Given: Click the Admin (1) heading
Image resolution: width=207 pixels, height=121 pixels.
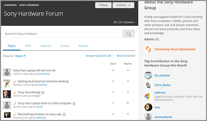Looking at the screenshot, I should tap(152, 39).
